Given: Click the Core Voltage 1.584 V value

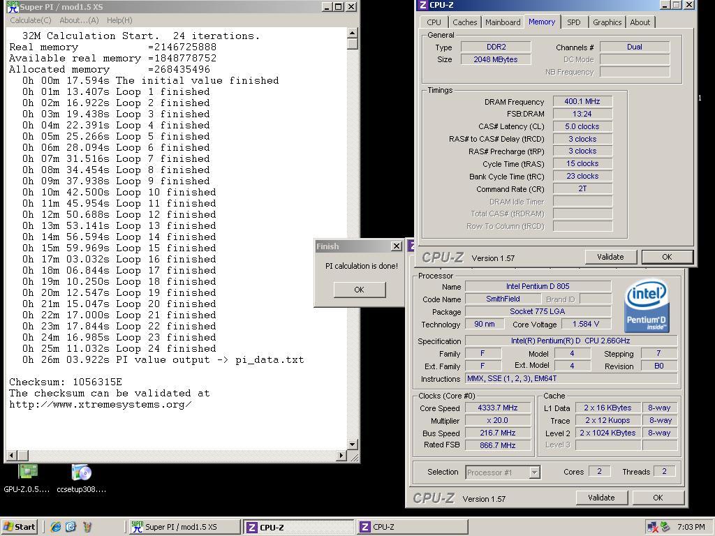Looking at the screenshot, I should click(586, 324).
